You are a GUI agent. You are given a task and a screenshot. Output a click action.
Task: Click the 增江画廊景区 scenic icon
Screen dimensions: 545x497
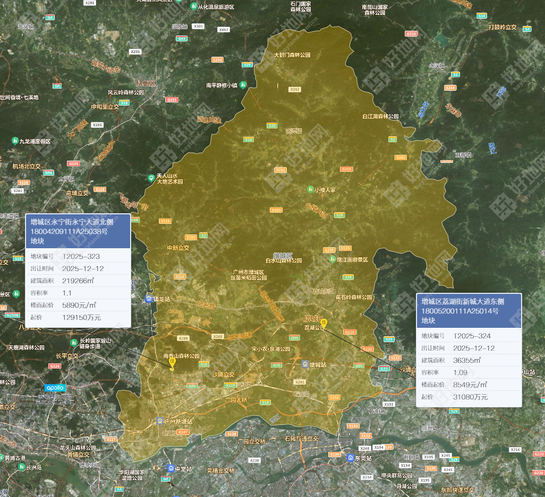(x=333, y=259)
